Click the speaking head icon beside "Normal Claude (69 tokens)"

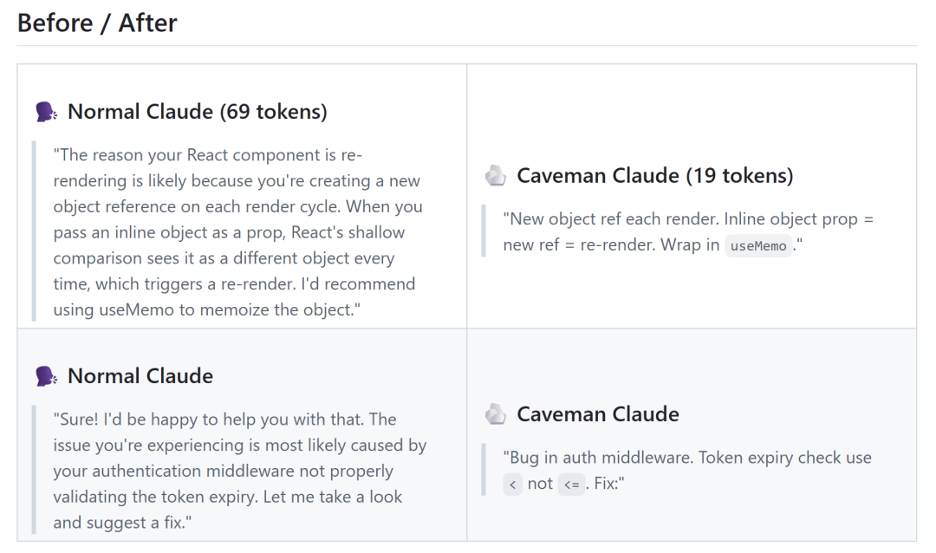click(x=46, y=112)
